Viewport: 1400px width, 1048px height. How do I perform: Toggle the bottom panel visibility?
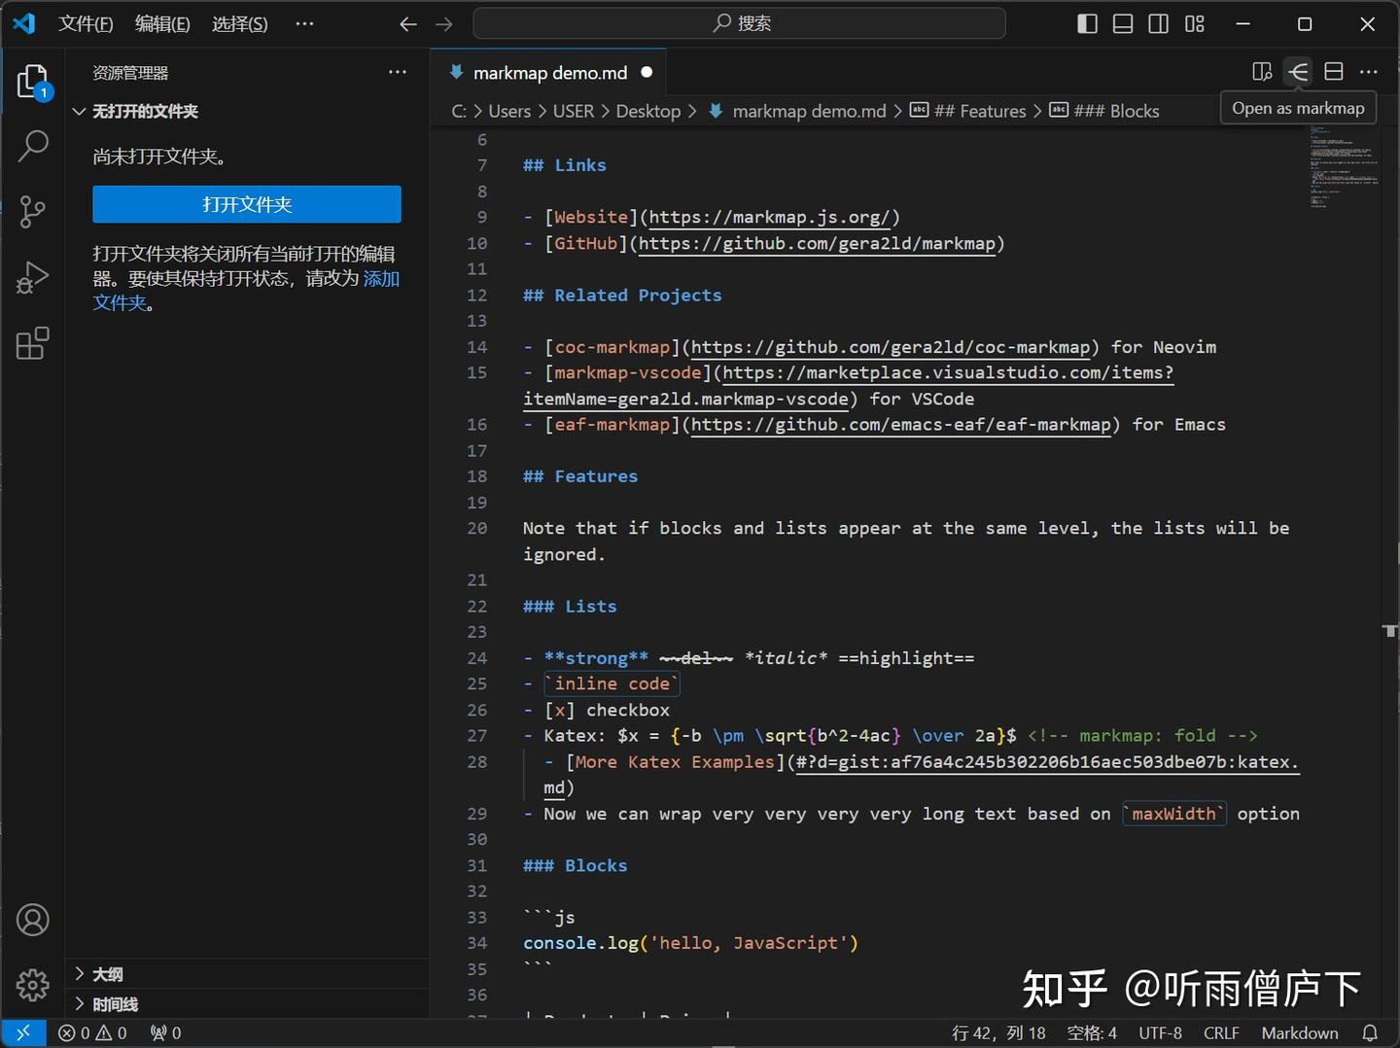pyautogui.click(x=1122, y=23)
